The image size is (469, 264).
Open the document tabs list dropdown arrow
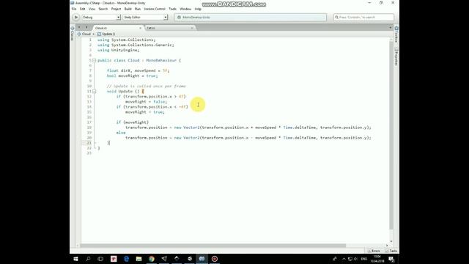[391, 28]
